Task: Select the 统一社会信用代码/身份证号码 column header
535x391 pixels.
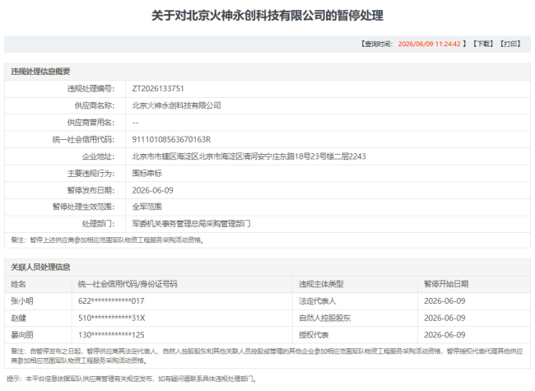Action: tap(128, 284)
